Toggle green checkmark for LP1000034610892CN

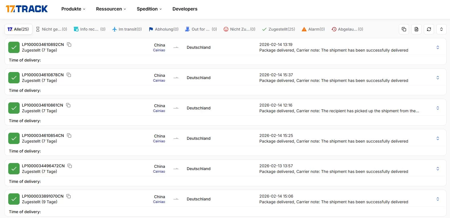coord(14,47)
